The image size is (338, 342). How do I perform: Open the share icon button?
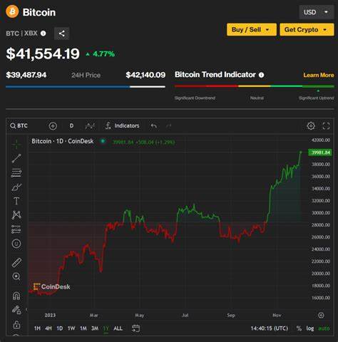tap(62, 33)
